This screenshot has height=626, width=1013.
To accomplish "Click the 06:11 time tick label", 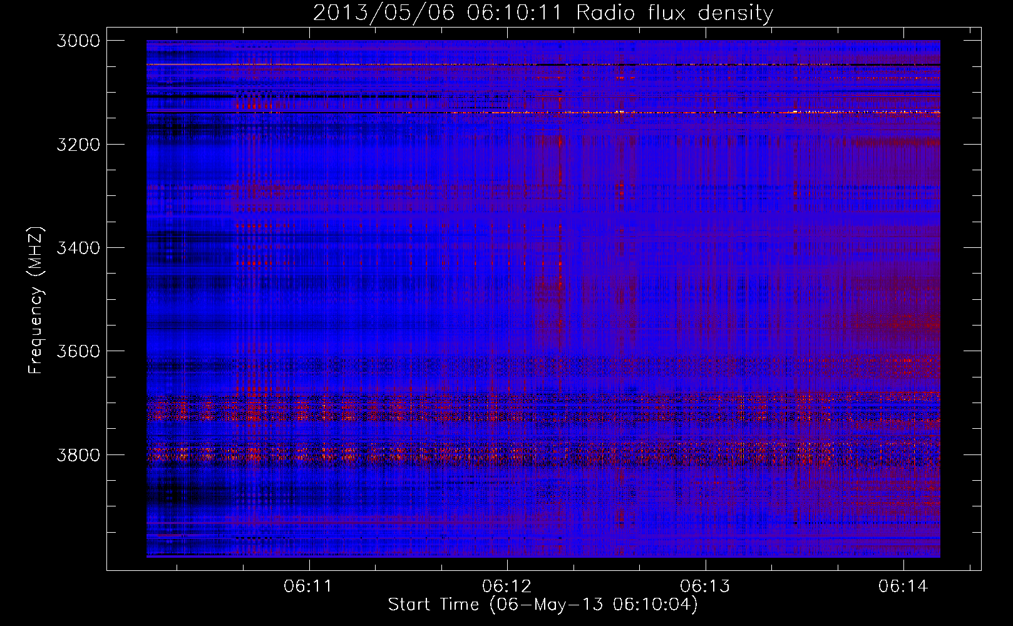I will (x=307, y=586).
